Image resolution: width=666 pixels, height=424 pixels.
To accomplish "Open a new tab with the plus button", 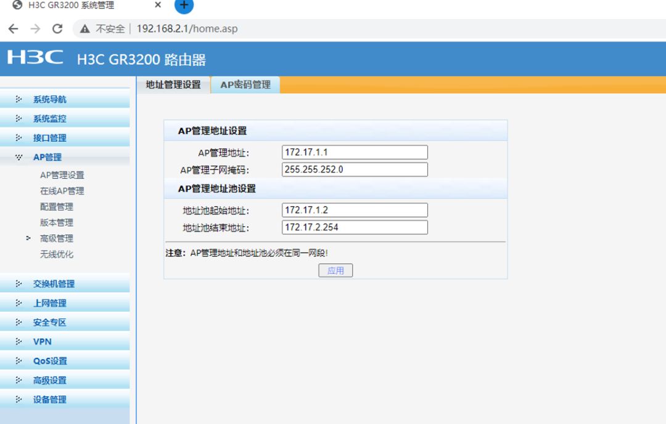I will click(184, 5).
